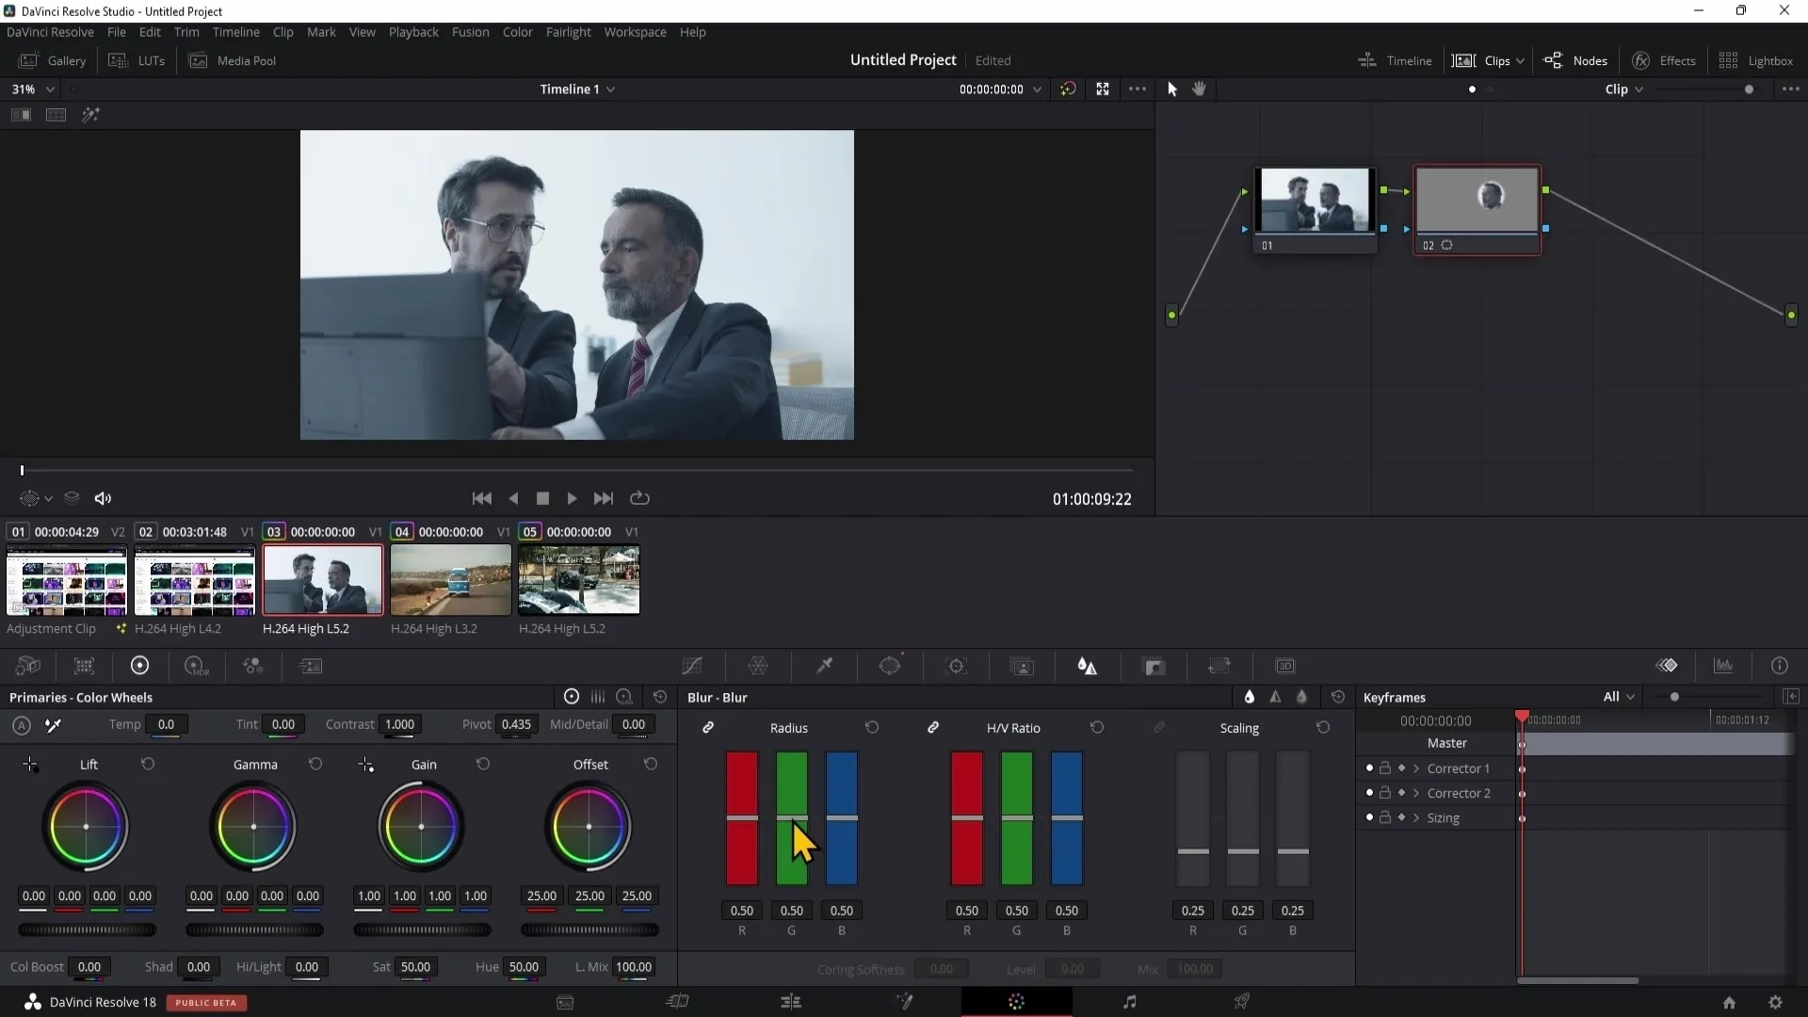The width and height of the screenshot is (1808, 1017).
Task: Toggle H/V Ratio channel link
Action: click(x=933, y=728)
